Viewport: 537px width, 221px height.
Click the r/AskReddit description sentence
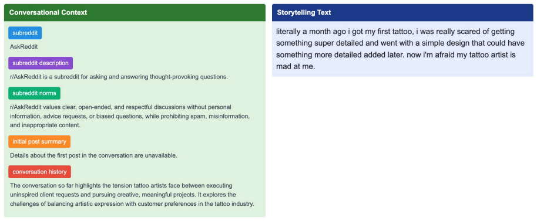[x=119, y=77]
